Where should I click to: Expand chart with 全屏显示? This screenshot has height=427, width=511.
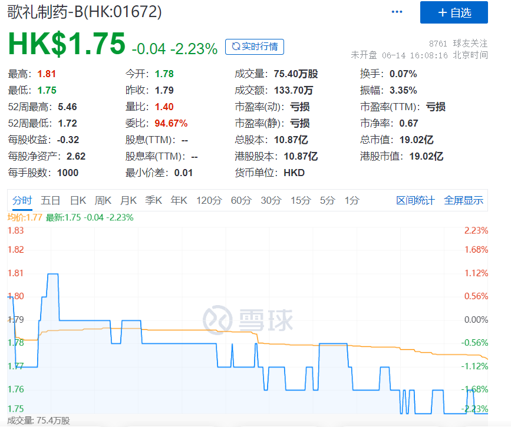point(463,200)
